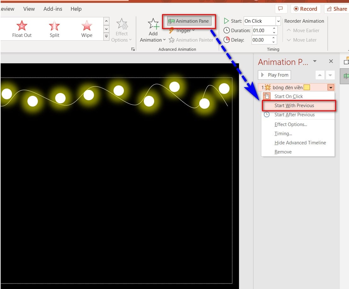Viewport: 349px width, 289px height.
Task: Click Move Later in Reorder Animation
Action: (x=302, y=40)
